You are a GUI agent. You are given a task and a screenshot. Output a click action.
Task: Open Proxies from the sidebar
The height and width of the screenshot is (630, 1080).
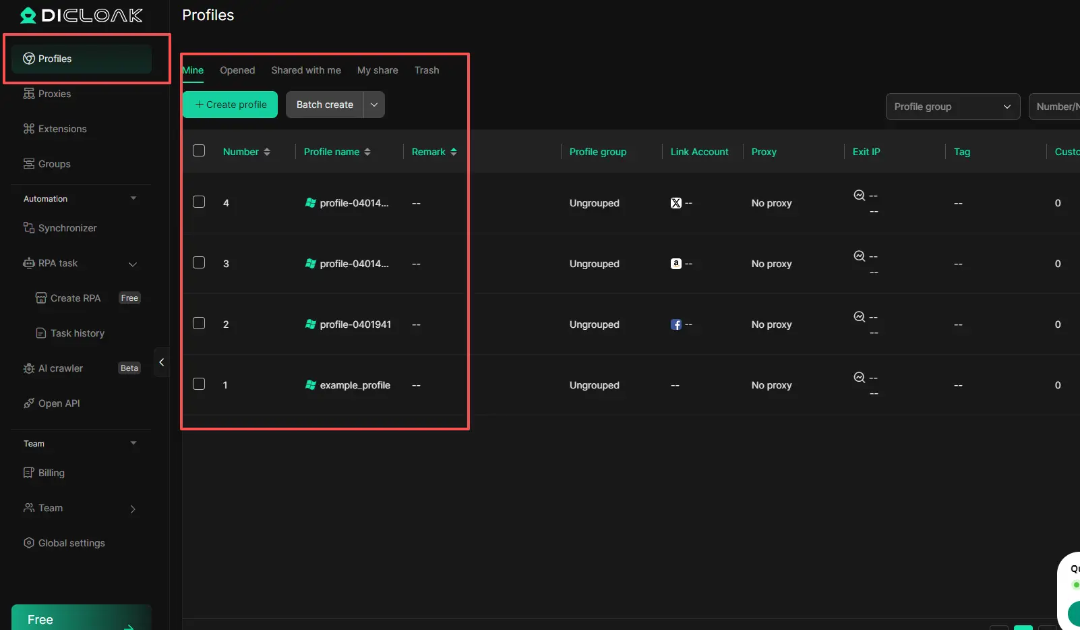point(54,94)
